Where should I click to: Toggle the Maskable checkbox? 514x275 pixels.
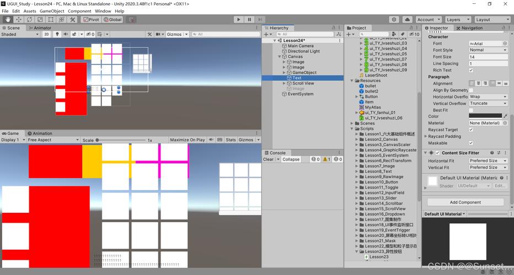(x=471, y=143)
